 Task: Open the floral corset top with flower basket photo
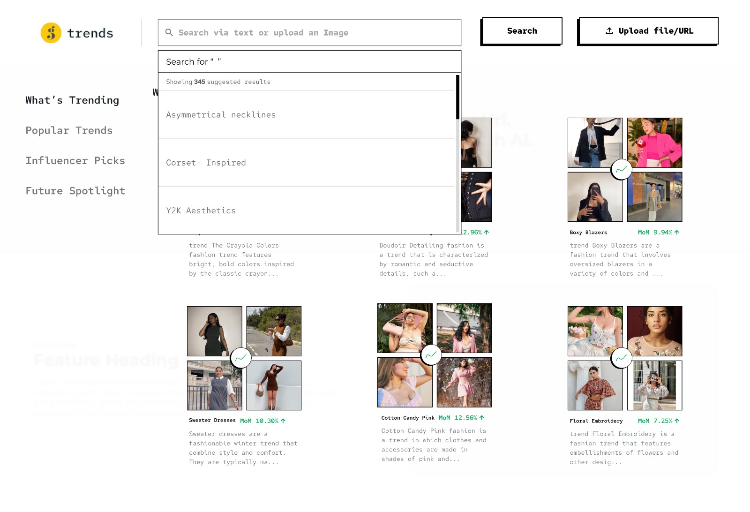595,331
